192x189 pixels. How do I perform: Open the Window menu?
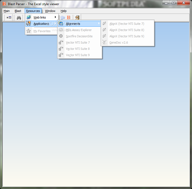50,11
